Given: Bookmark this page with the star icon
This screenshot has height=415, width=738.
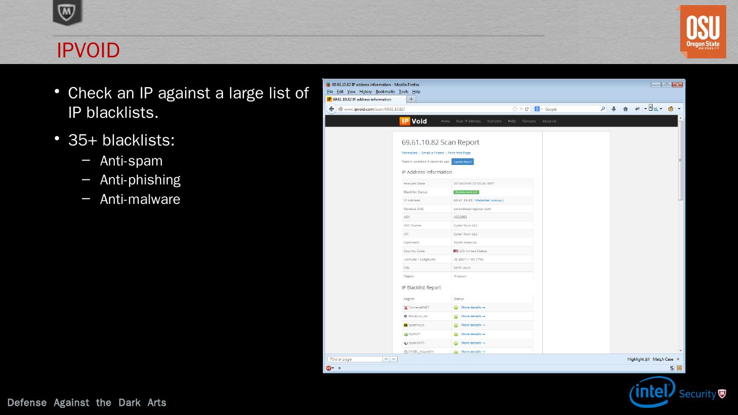Looking at the screenshot, I should [x=515, y=109].
